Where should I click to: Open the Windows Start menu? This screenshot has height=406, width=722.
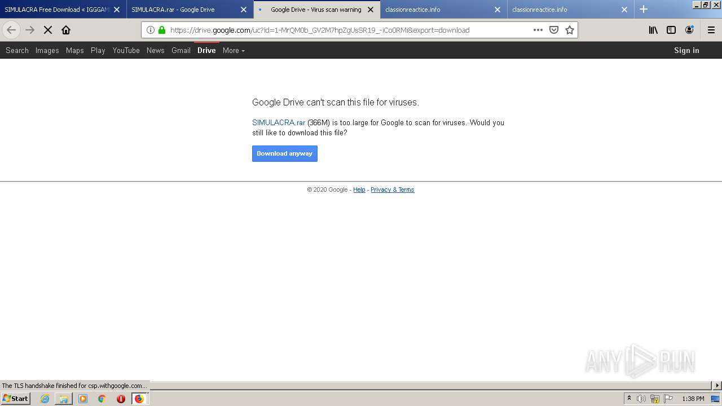pyautogui.click(x=15, y=399)
